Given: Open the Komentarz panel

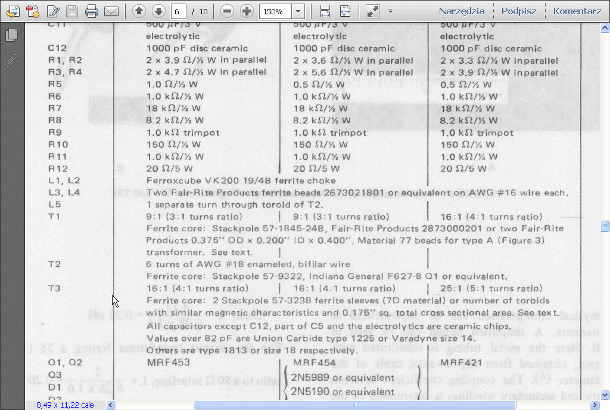Looking at the screenshot, I should coord(577,11).
